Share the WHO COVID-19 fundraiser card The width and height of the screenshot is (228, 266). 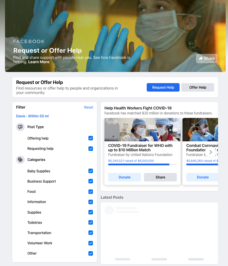(x=160, y=177)
